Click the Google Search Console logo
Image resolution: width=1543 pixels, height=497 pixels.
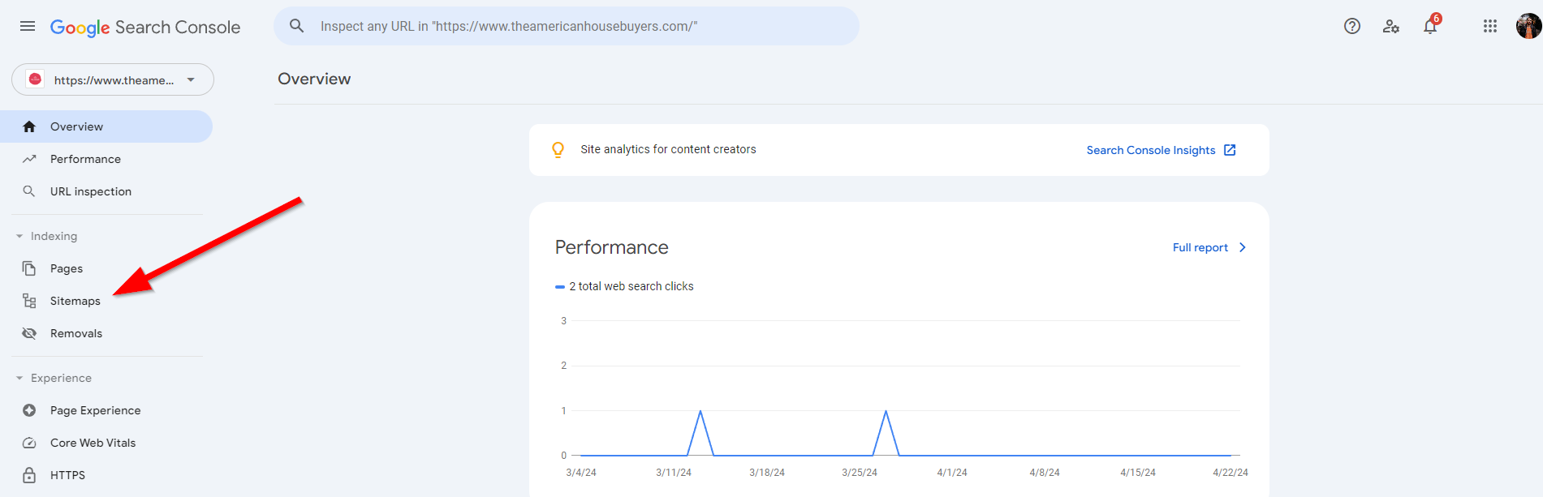click(145, 28)
